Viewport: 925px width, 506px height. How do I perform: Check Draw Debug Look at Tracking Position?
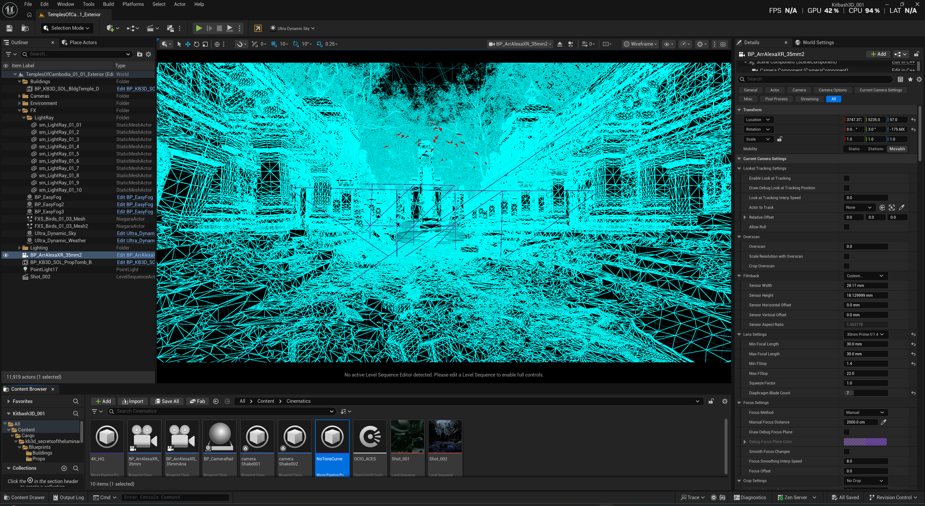click(x=846, y=188)
